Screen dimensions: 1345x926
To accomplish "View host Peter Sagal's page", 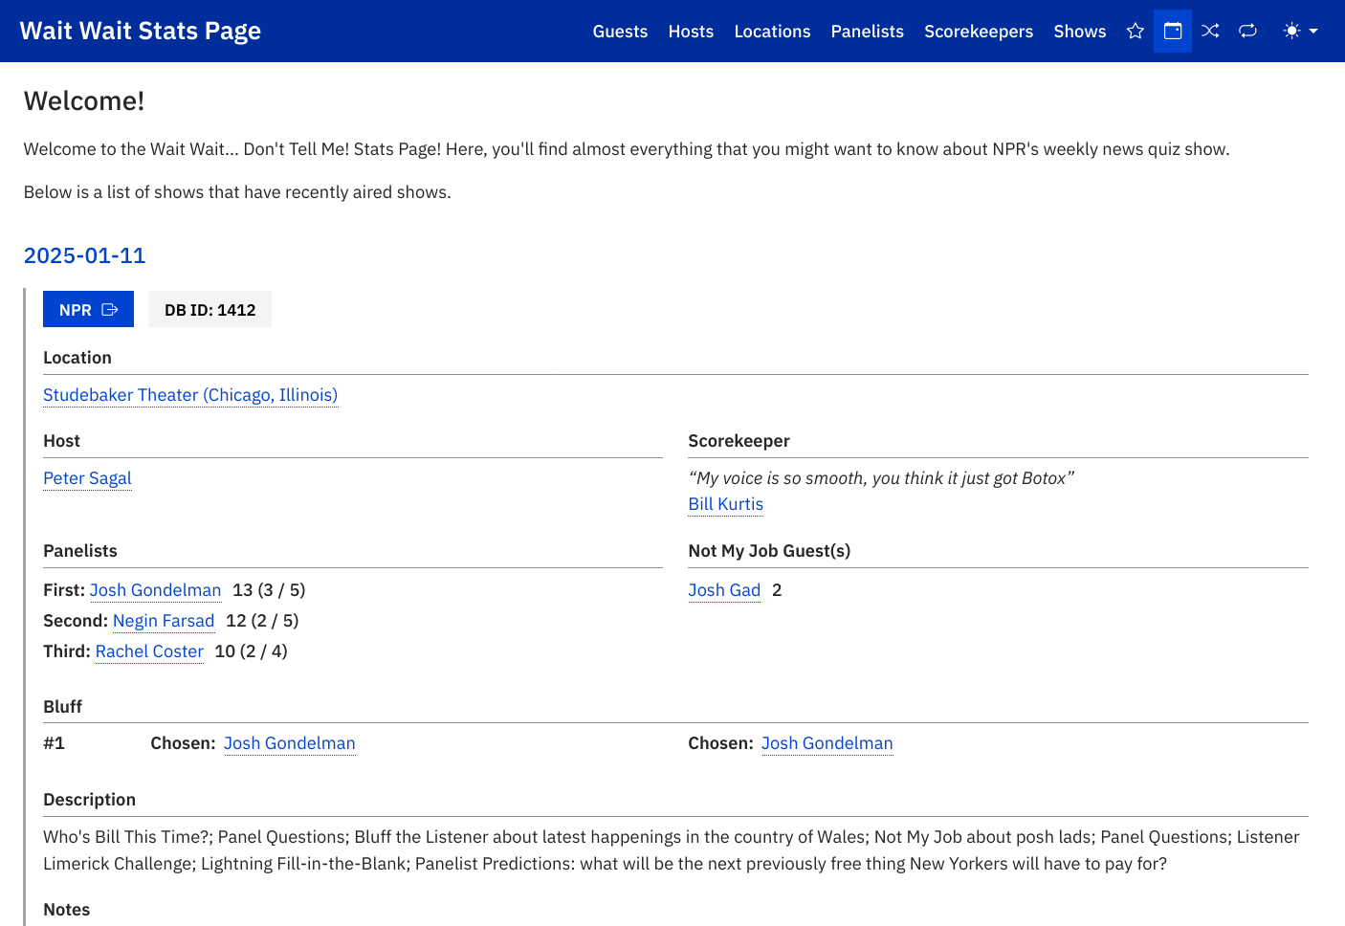I will click(87, 478).
